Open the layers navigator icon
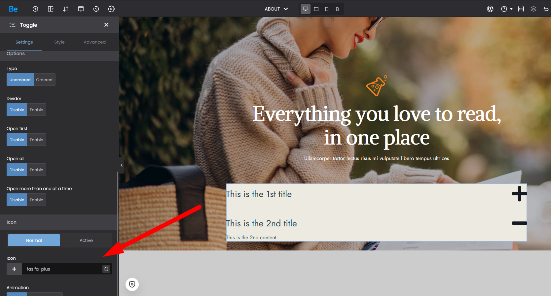 click(533, 9)
